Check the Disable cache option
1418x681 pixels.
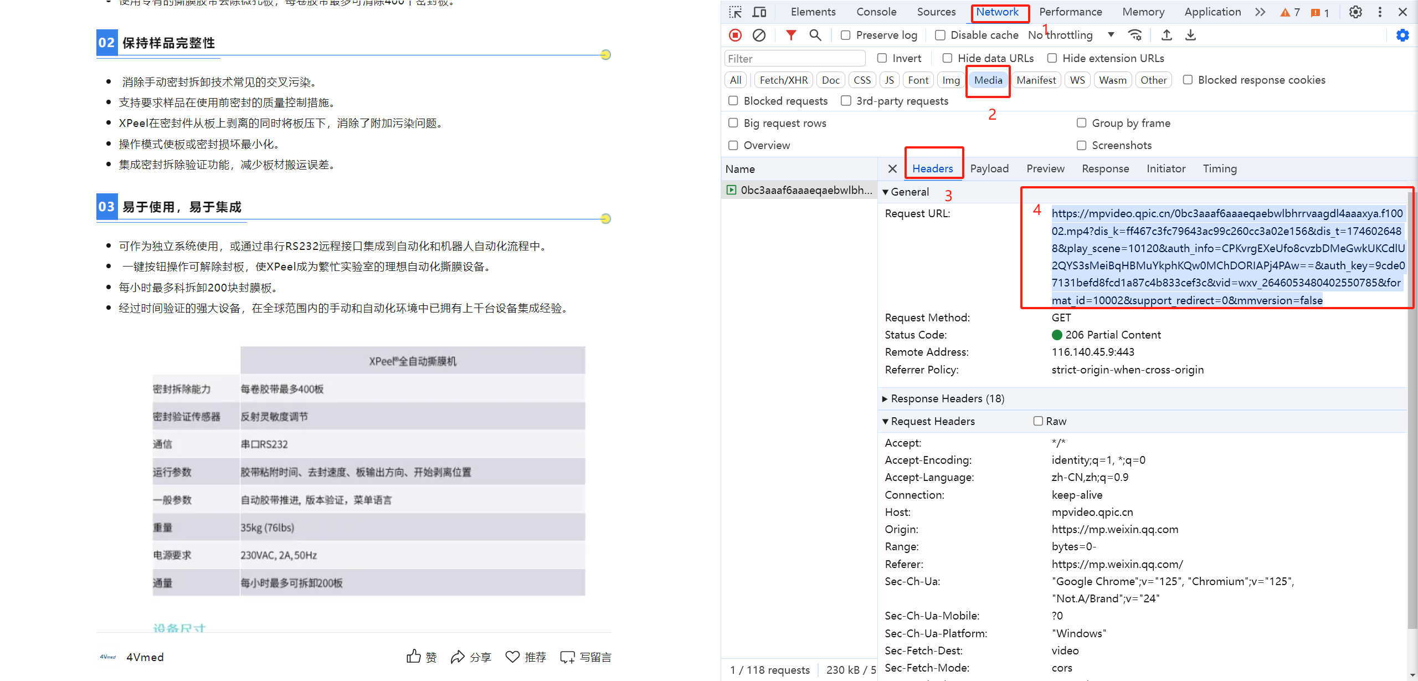(x=940, y=35)
